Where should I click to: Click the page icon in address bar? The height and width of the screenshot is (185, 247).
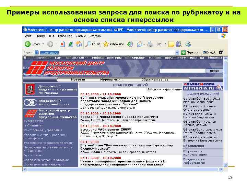click(x=37, y=52)
